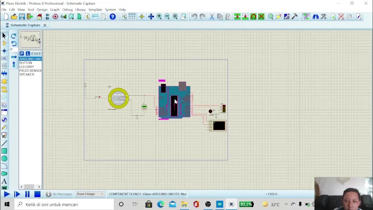Image resolution: width=373 pixels, height=210 pixels.
Task: Click the Block Delete red X icon
Action: click(x=261, y=17)
